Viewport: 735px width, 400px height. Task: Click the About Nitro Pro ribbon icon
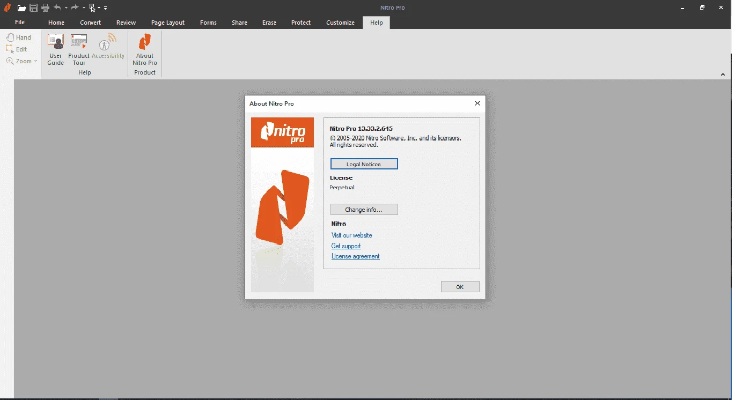coord(145,50)
